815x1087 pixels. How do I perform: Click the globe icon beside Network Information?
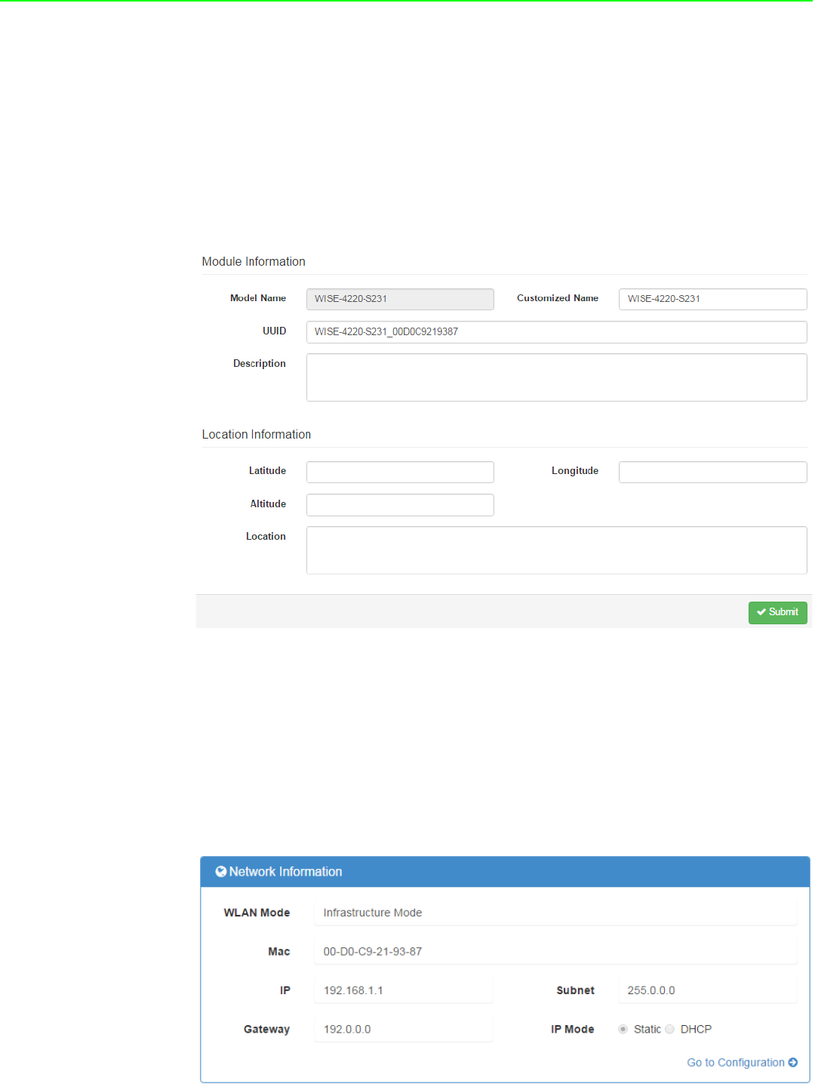pos(221,872)
